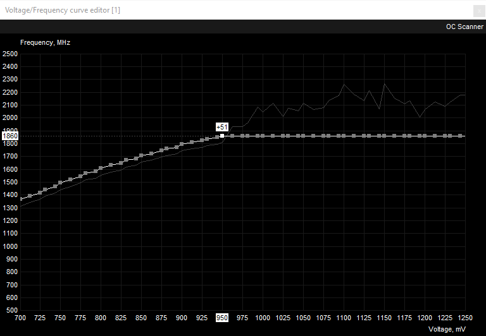Viewport: 486px width, 336px height.
Task: Open the OC Scanner
Action: (464, 27)
